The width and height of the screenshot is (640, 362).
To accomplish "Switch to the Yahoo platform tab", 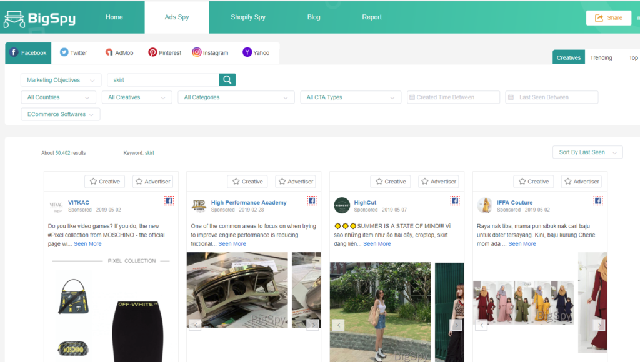I will [x=256, y=52].
